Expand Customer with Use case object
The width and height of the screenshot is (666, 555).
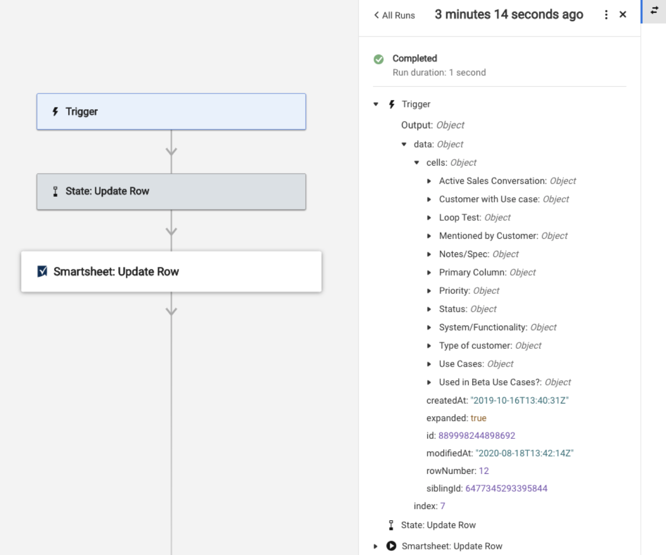(429, 199)
